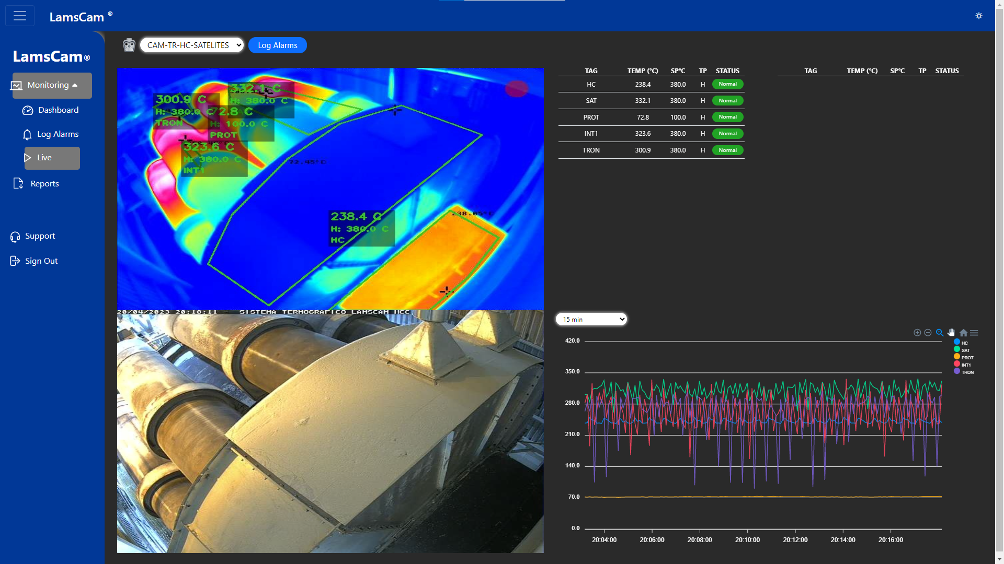This screenshot has width=1004, height=564.
Task: Click the chart zoom in plus icon
Action: 917,333
